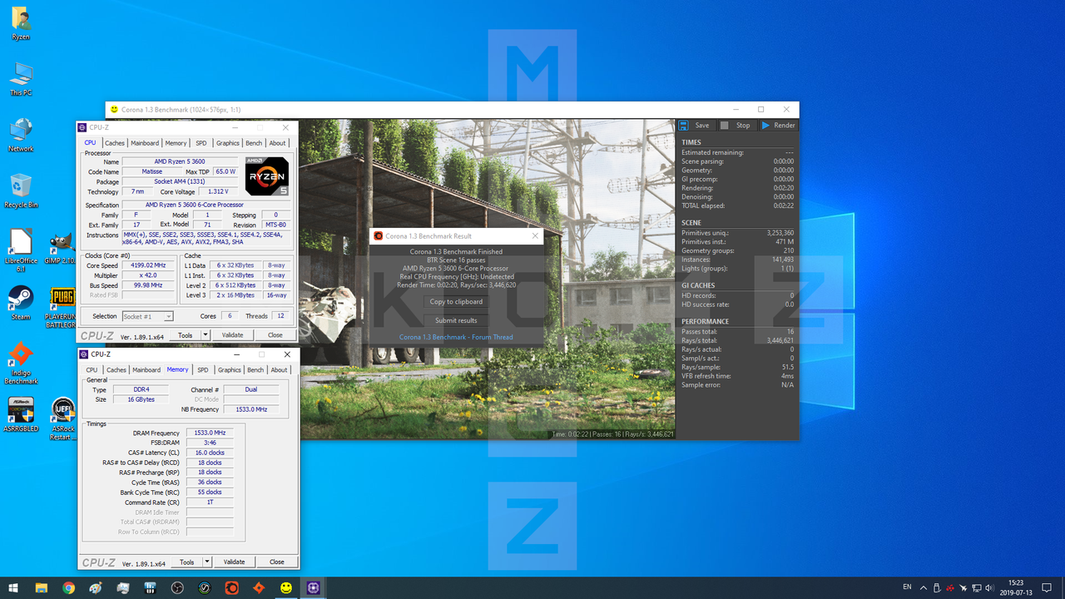Open Google Chrome from taskbar
Image resolution: width=1065 pixels, height=599 pixels.
pos(68,587)
